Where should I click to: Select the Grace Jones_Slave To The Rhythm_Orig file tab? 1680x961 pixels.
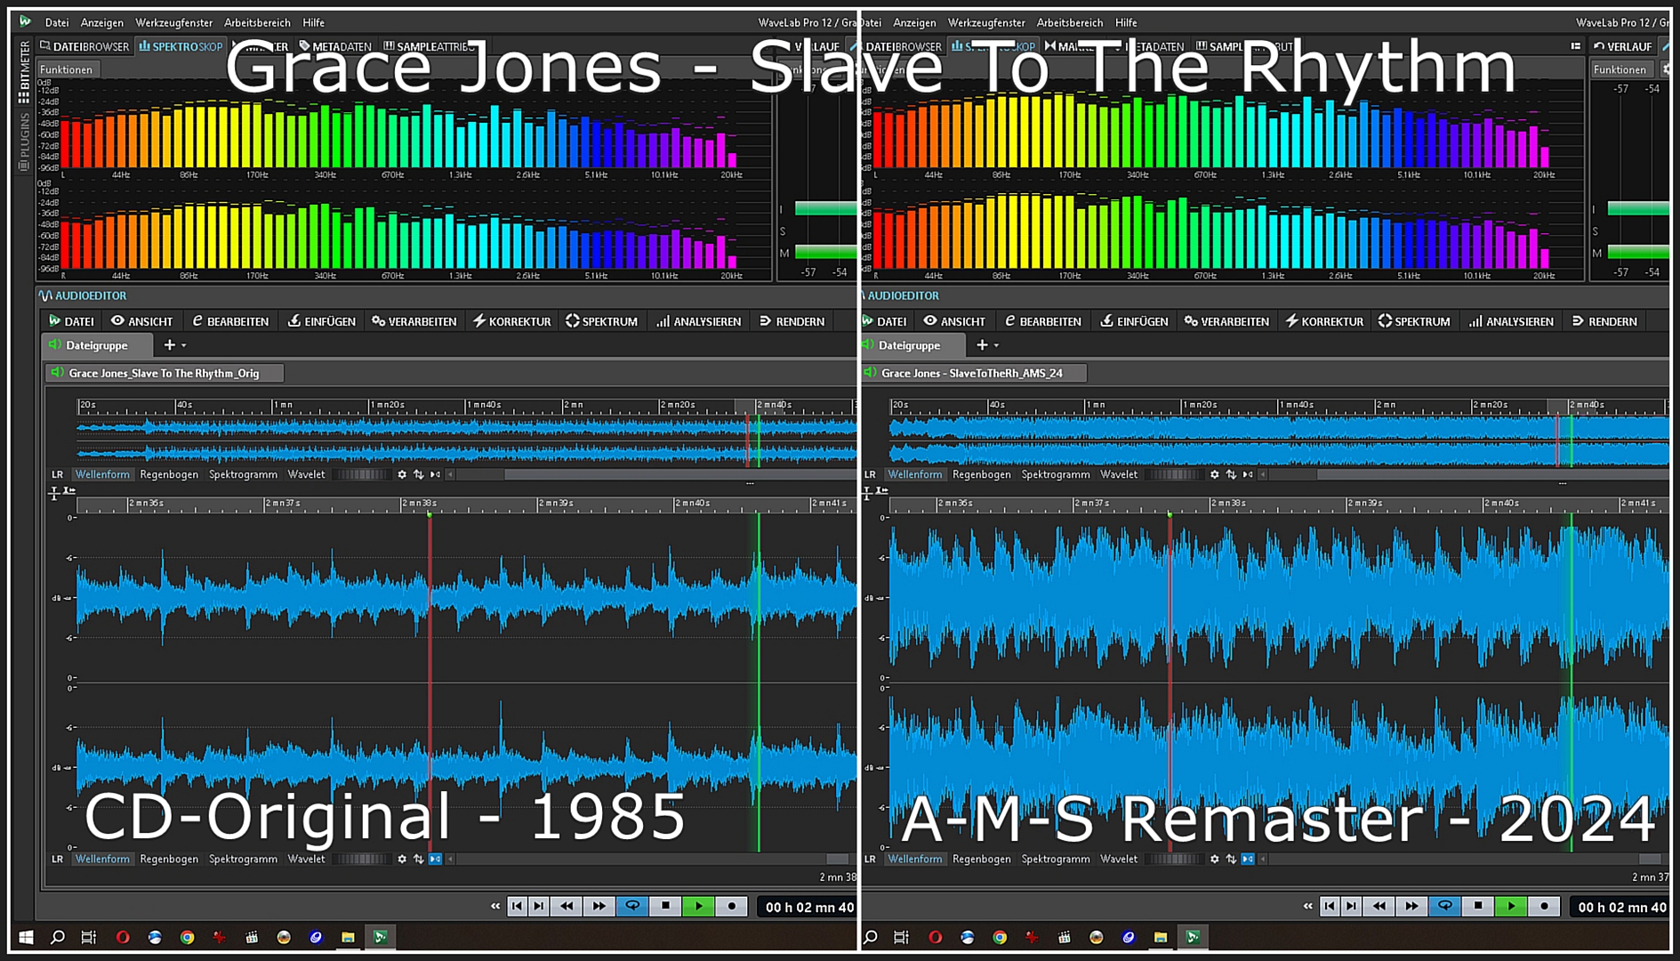click(165, 373)
